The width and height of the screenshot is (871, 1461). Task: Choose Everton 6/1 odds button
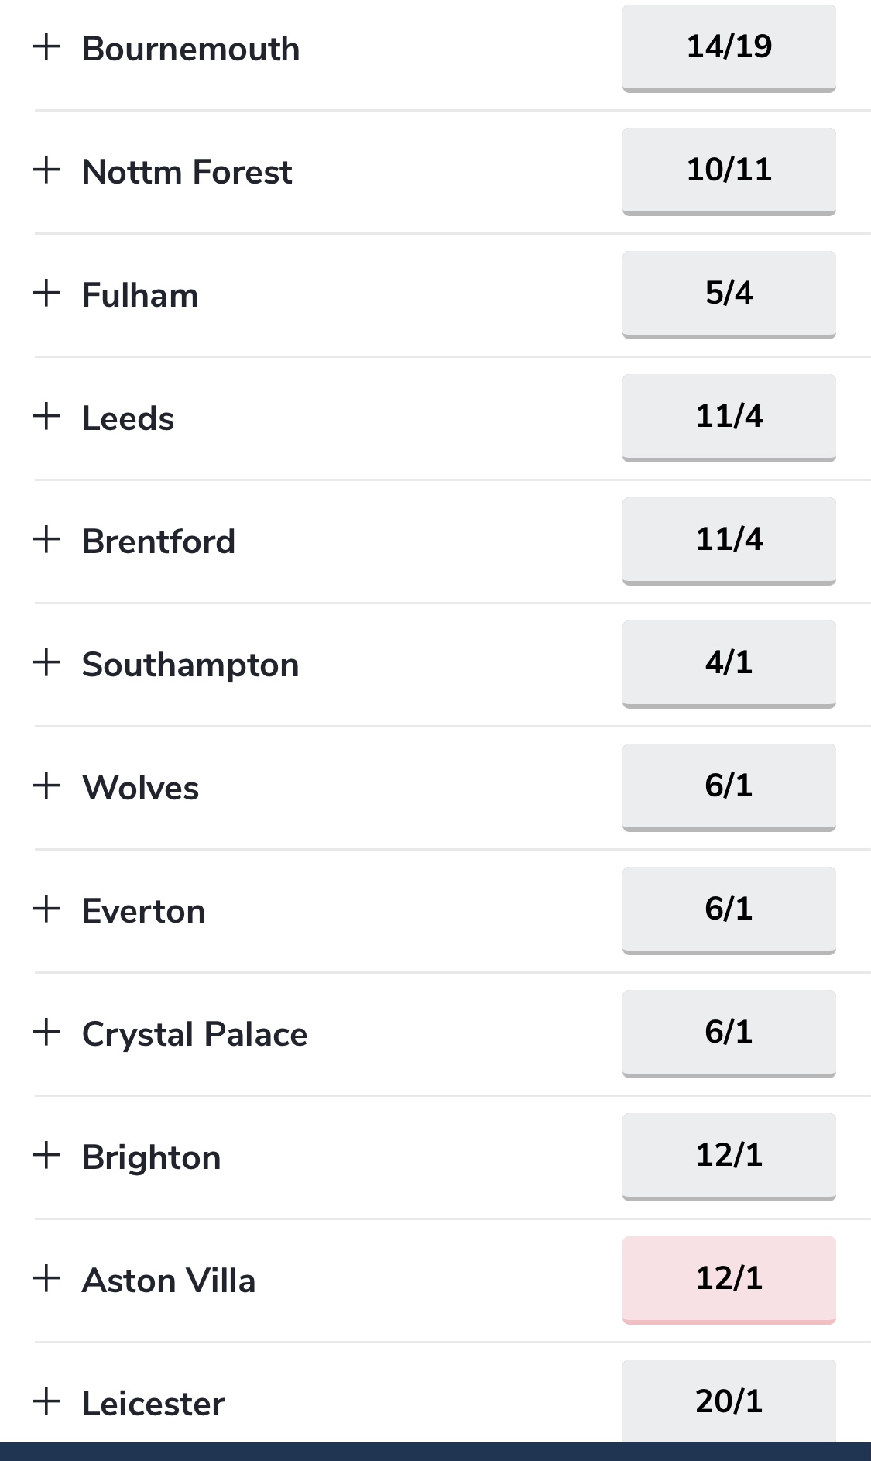point(729,910)
